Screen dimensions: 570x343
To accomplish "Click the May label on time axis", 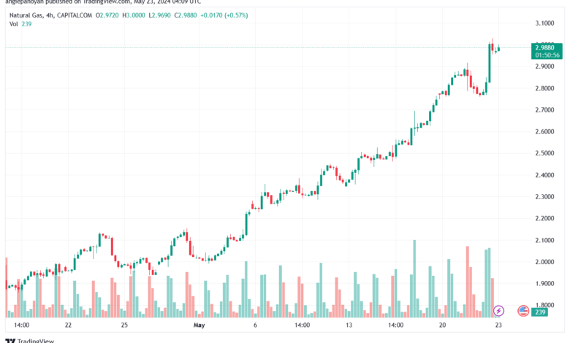I will tap(199, 325).
